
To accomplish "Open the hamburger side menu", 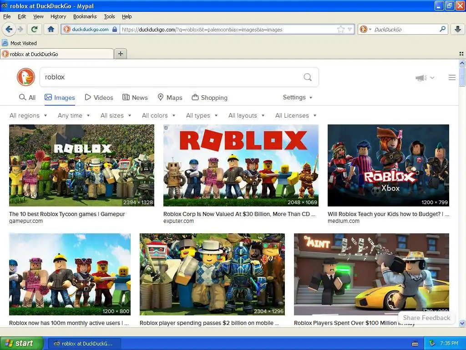I will pos(452,77).
